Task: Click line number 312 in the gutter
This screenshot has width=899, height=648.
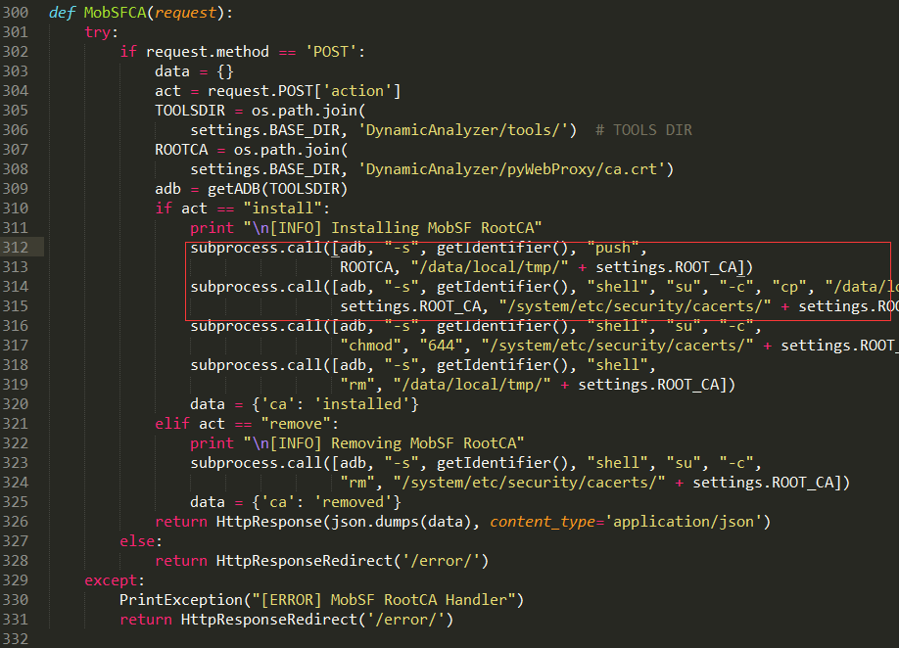Action: [x=16, y=248]
